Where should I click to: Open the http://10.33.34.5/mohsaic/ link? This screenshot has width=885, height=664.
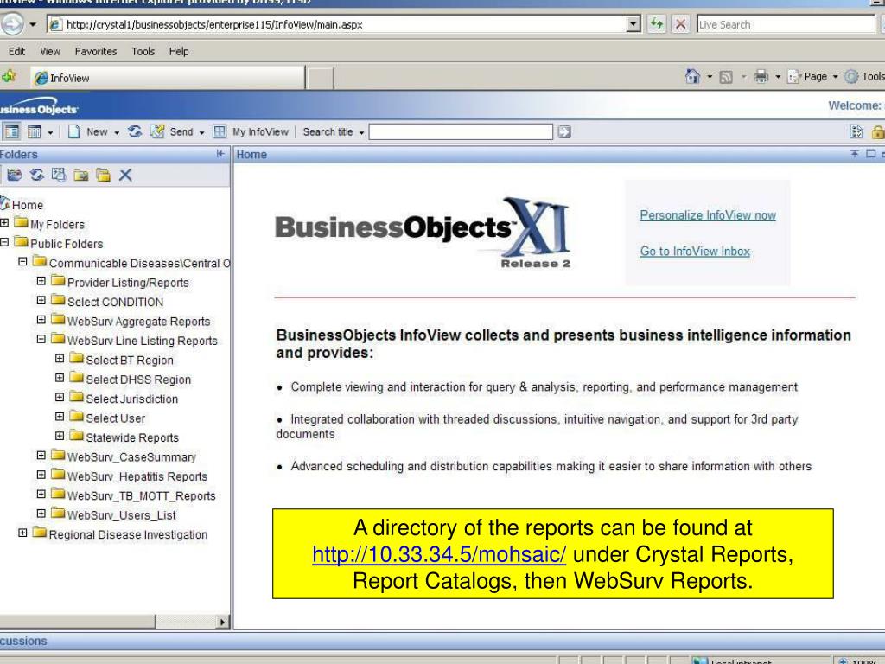pyautogui.click(x=439, y=554)
